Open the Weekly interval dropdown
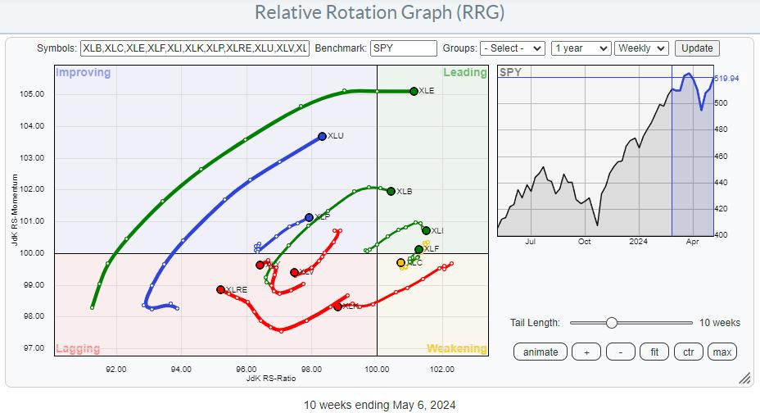This screenshot has height=413, width=760. coord(641,48)
